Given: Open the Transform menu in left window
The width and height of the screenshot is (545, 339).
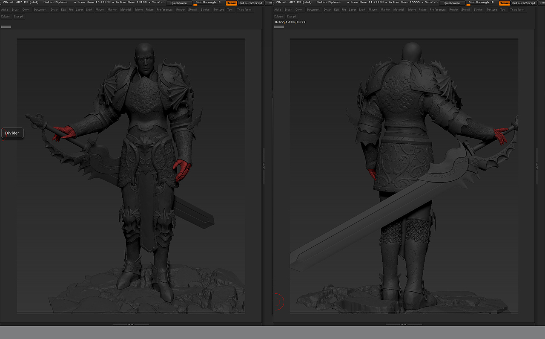Looking at the screenshot, I should point(244,9).
